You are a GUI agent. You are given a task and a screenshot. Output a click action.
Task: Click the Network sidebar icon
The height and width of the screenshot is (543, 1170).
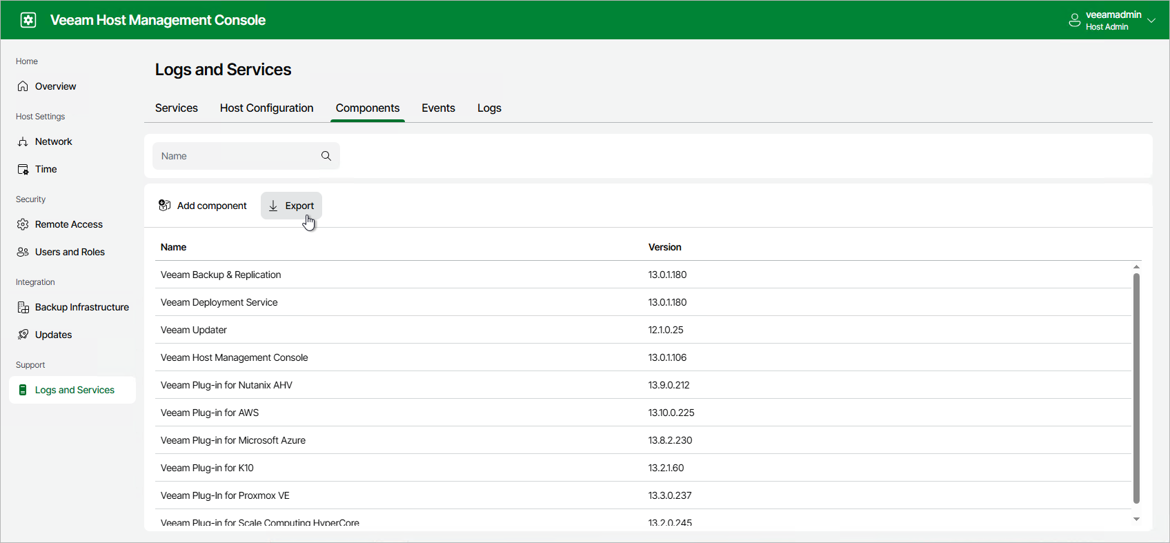[23, 141]
